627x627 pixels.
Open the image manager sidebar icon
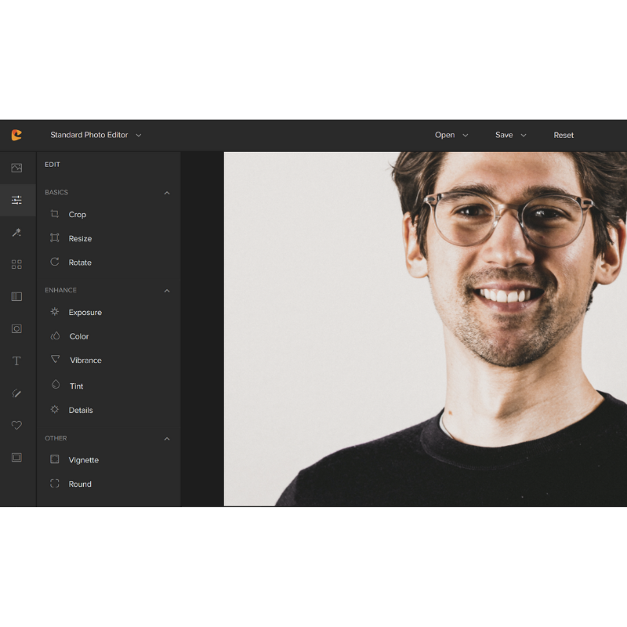[x=16, y=168]
